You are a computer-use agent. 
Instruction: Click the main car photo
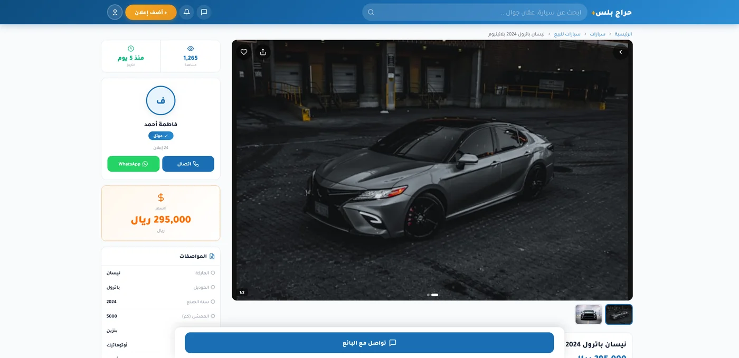[x=432, y=170]
